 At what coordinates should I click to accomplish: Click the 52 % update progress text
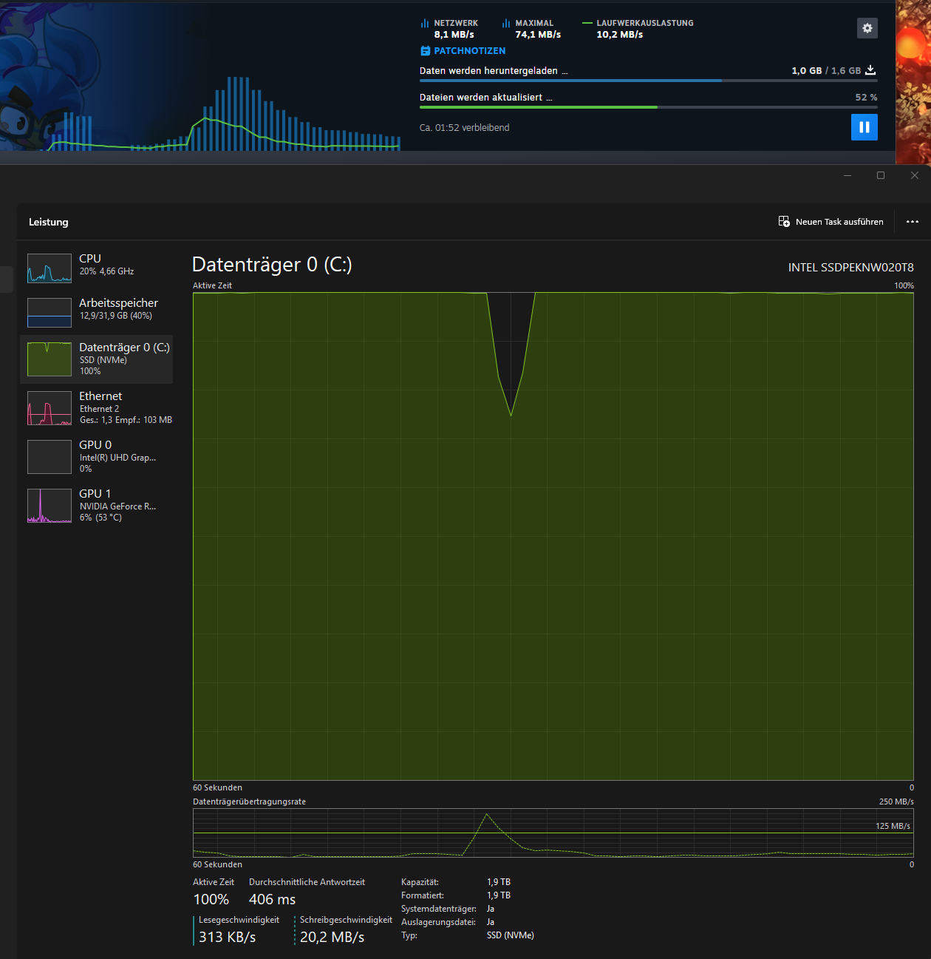[867, 98]
